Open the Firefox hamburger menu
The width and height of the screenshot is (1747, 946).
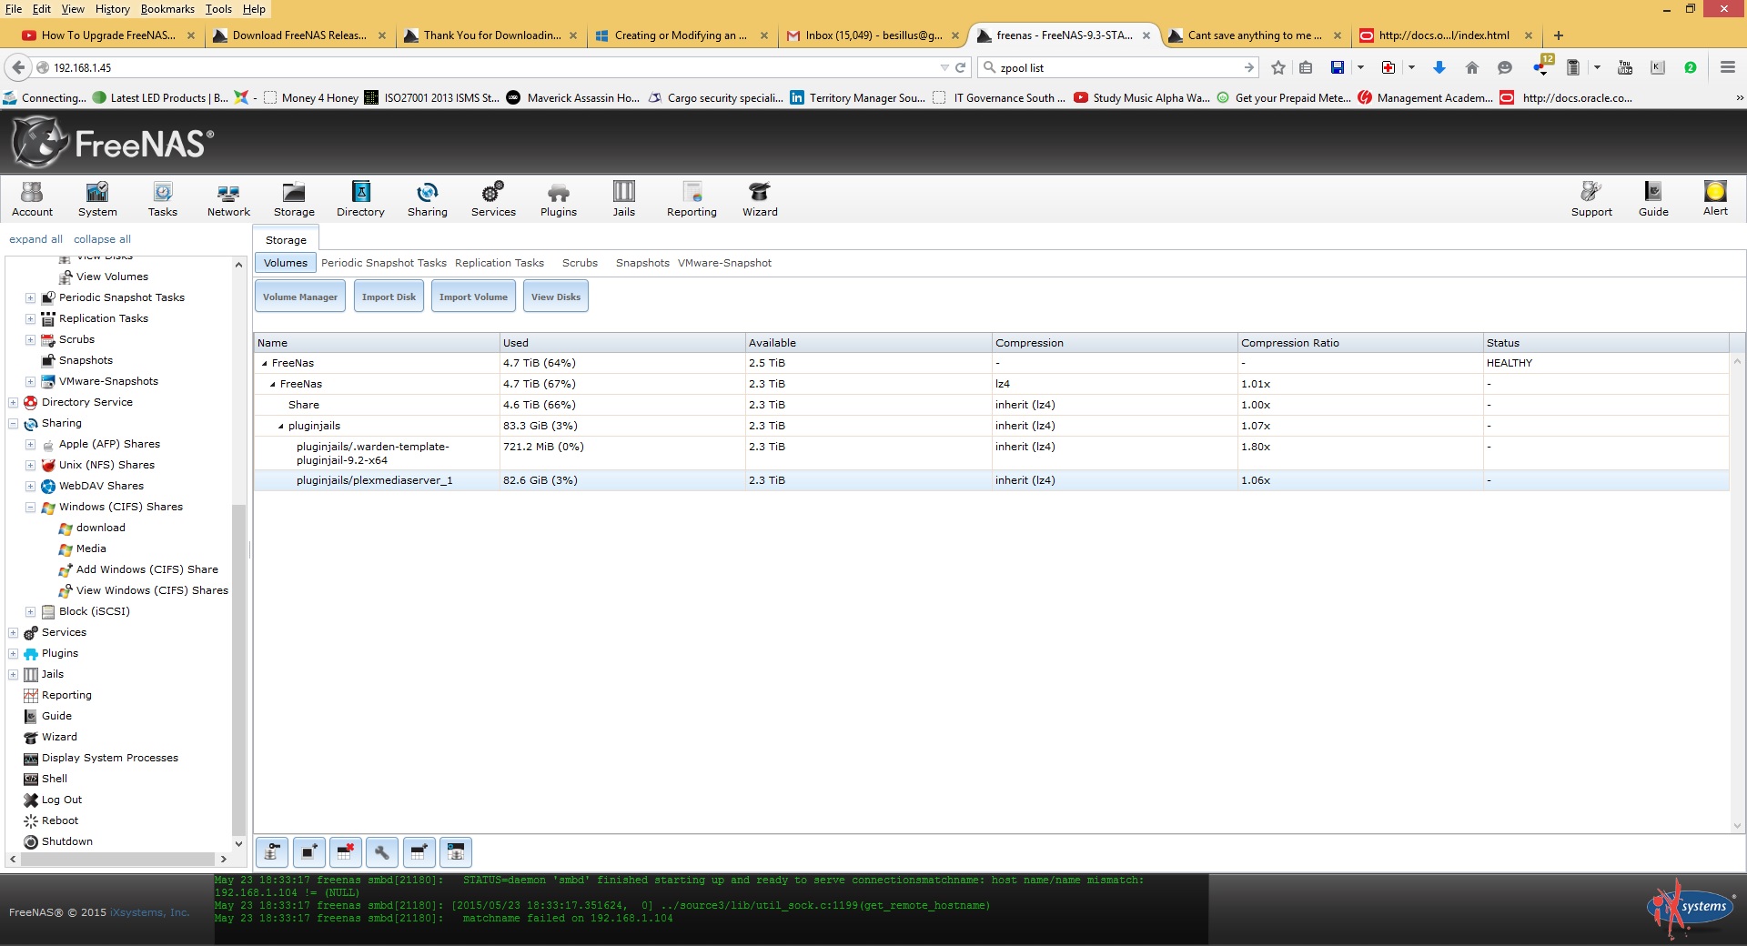click(1727, 67)
